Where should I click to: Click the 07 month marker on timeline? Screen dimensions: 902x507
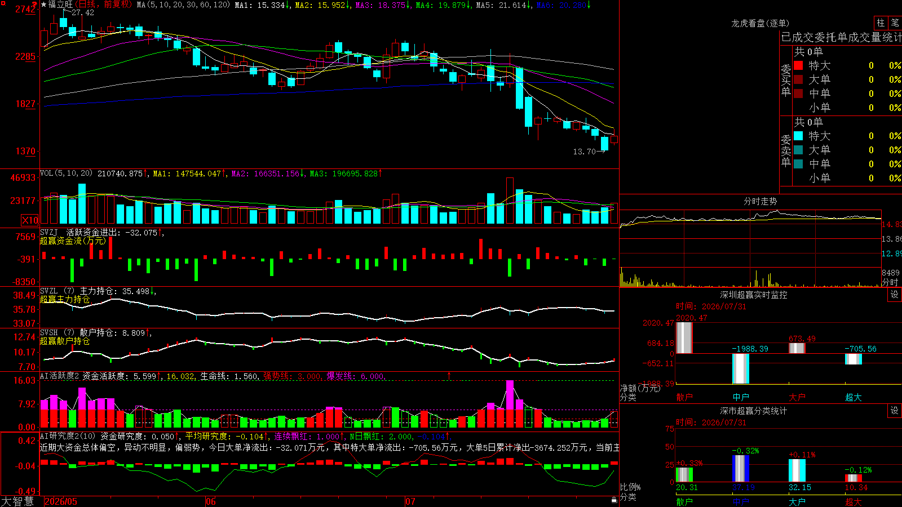click(x=410, y=501)
